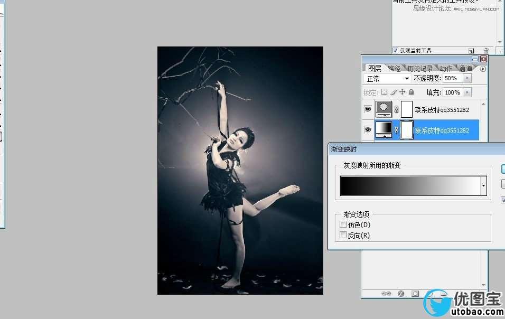This screenshot has height=319, width=505.
Task: Collapse the Layers panel window
Action: point(475,59)
